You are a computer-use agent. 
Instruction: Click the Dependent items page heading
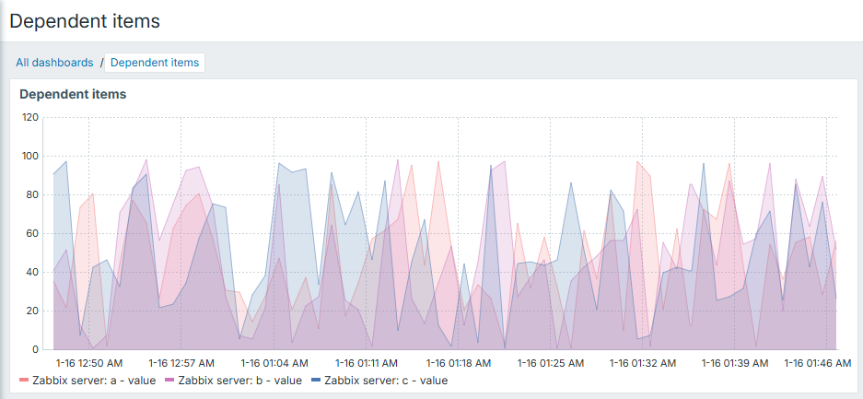click(x=85, y=20)
